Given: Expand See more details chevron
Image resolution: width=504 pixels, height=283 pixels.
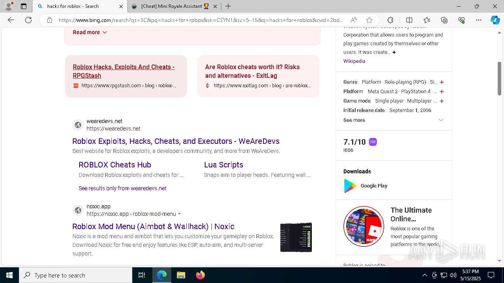Looking at the screenshot, I should coord(441,120).
